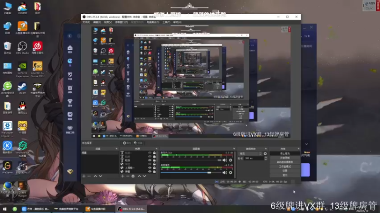
Task: Open the 工具(T) menu in OBS
Action: coord(166,22)
